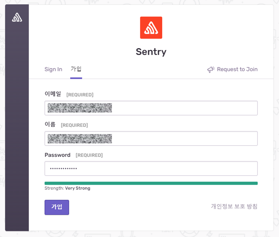Image resolution: width=279 pixels, height=237 pixels.
Task: Select the 가입 tab
Action: [76, 69]
